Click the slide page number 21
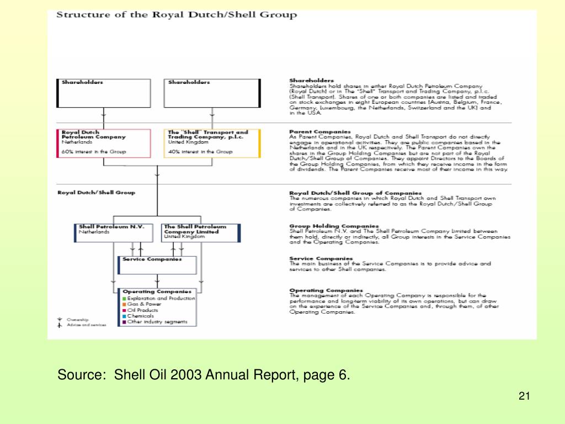 pos(524,396)
